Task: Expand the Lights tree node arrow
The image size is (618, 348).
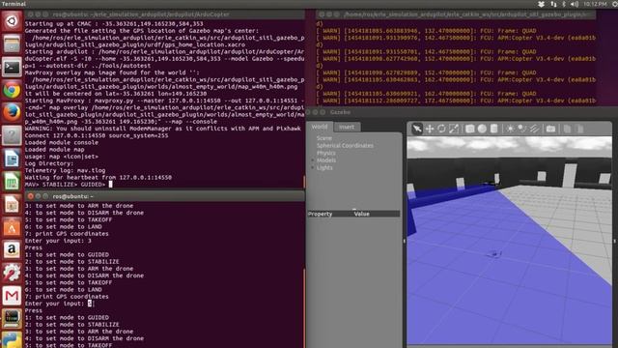Action: tap(313, 167)
